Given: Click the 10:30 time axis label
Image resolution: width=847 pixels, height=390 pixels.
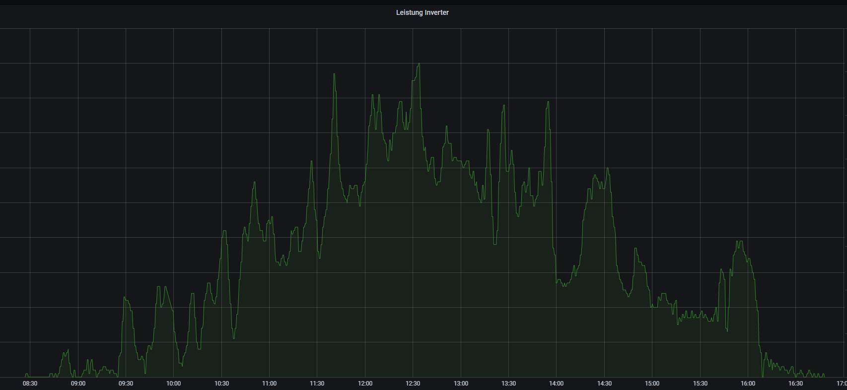Looking at the screenshot, I should [221, 384].
